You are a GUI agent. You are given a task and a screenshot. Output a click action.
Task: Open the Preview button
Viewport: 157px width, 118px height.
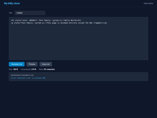(x=32, y=64)
